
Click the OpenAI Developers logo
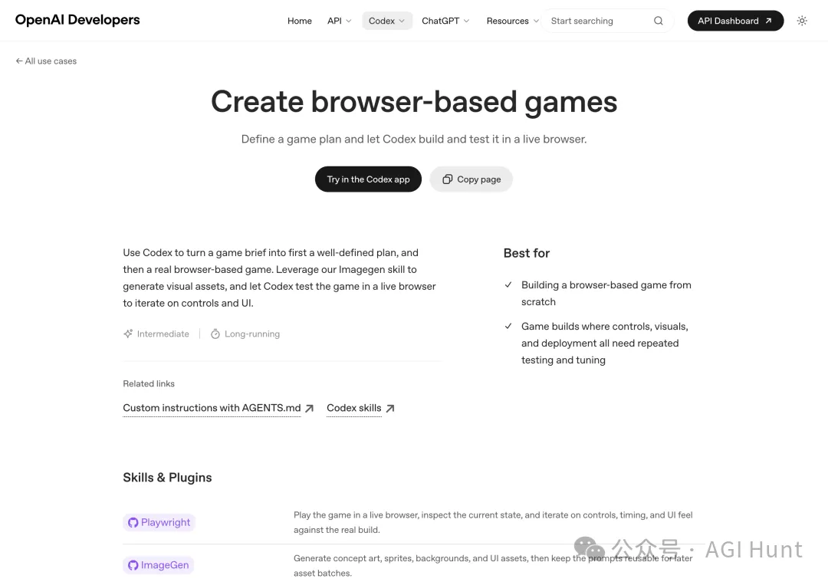coord(77,20)
